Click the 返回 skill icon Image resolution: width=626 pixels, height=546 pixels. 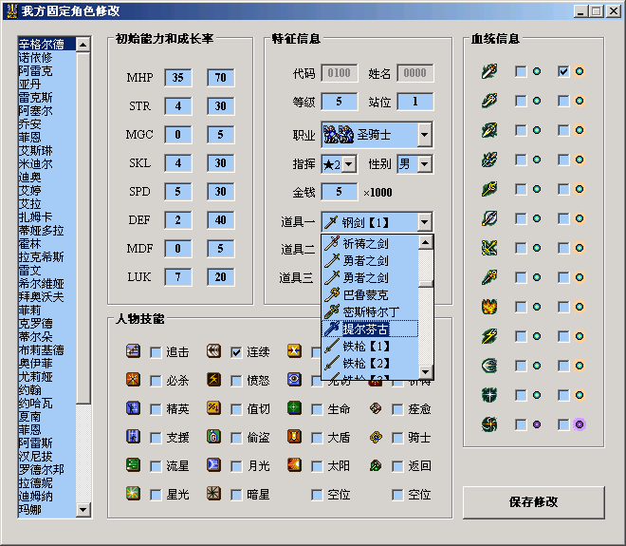point(376,465)
